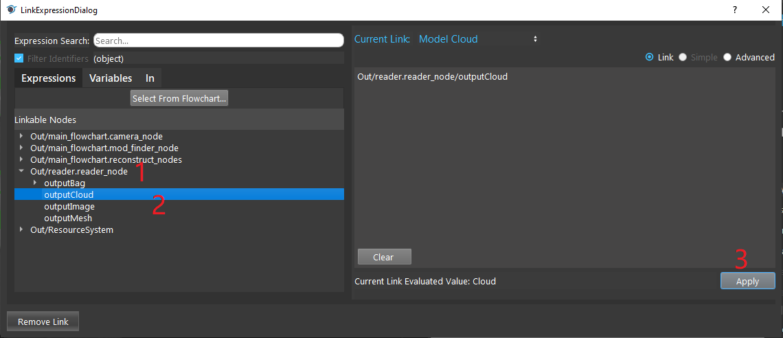Viewport: 783px width, 338px height.
Task: Click the question mark help button
Action: (x=734, y=10)
